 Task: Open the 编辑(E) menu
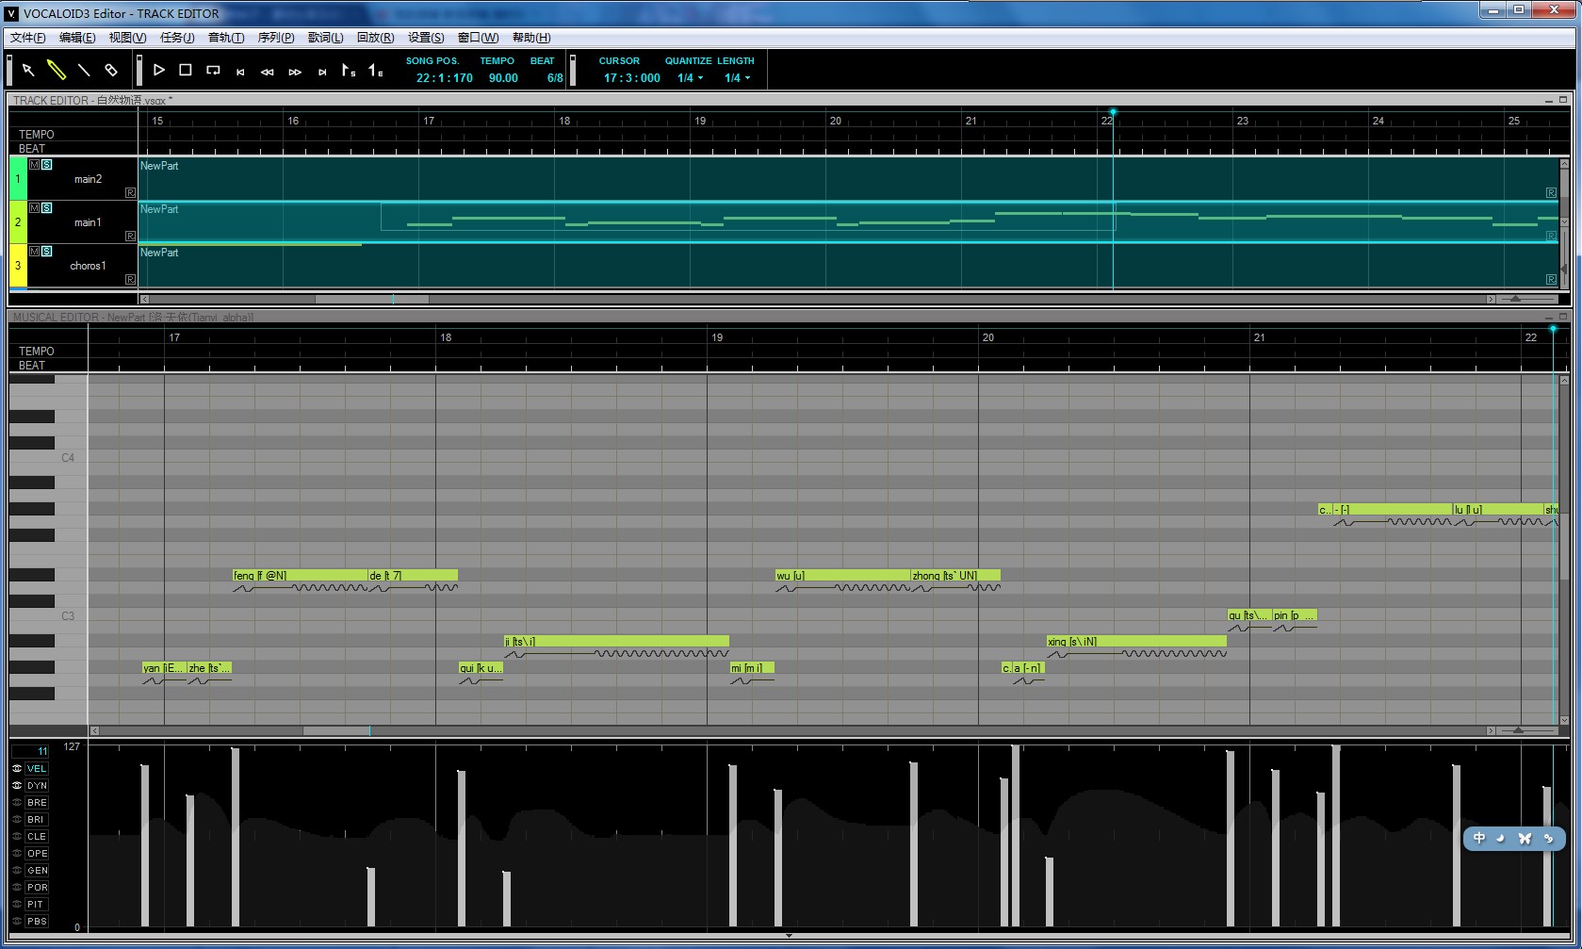pyautogui.click(x=77, y=38)
